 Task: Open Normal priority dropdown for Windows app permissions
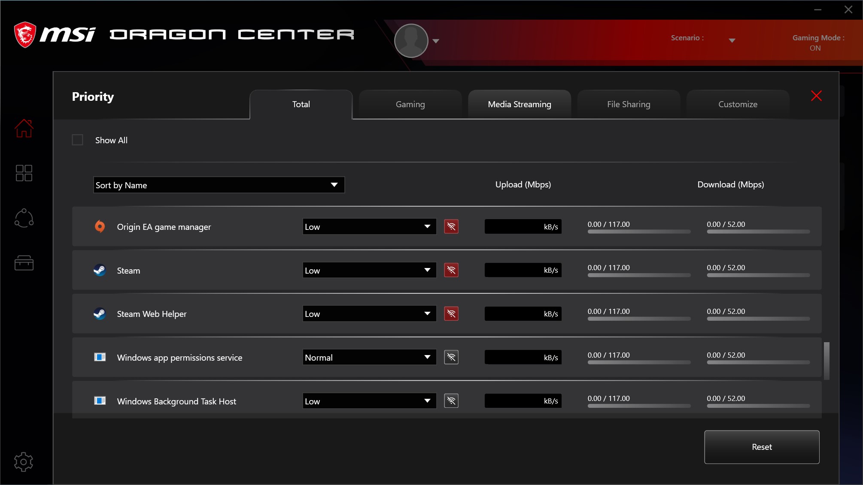[369, 357]
